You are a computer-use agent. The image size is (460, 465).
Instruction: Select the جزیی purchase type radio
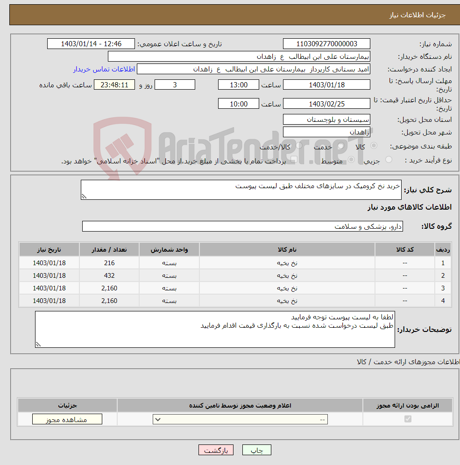pos(389,160)
